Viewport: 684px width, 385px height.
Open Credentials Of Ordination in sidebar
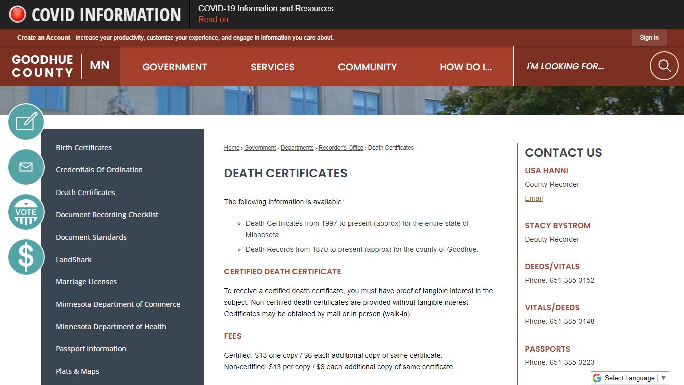point(99,170)
